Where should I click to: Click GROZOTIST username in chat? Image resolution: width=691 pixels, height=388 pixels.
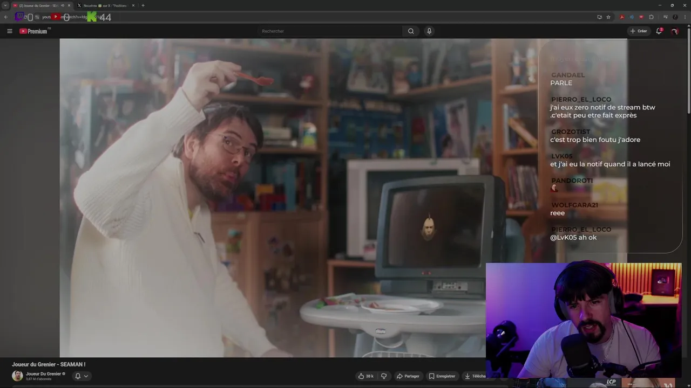(x=571, y=131)
